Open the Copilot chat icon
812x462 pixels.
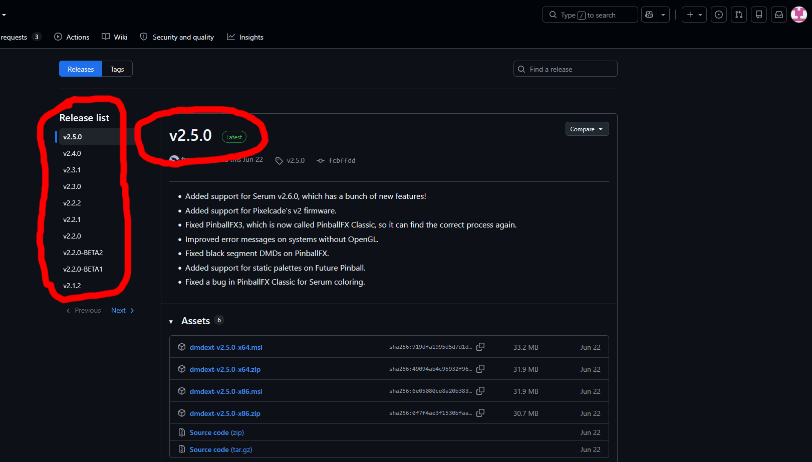649,15
